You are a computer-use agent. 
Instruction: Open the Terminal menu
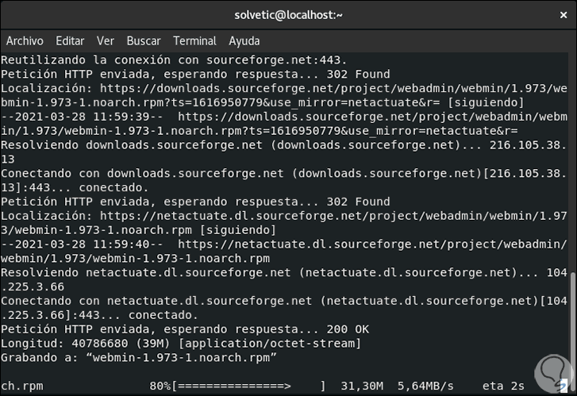194,40
